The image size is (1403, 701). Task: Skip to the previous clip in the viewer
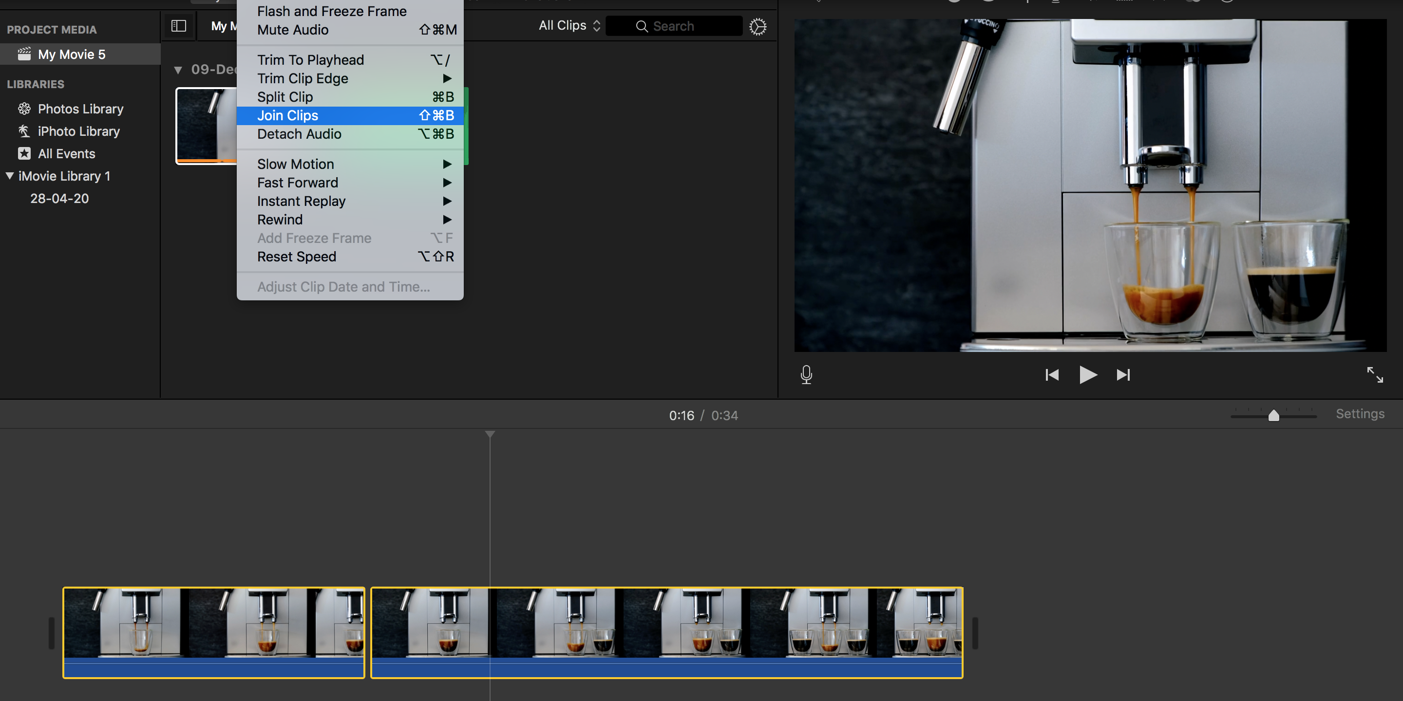1052,374
